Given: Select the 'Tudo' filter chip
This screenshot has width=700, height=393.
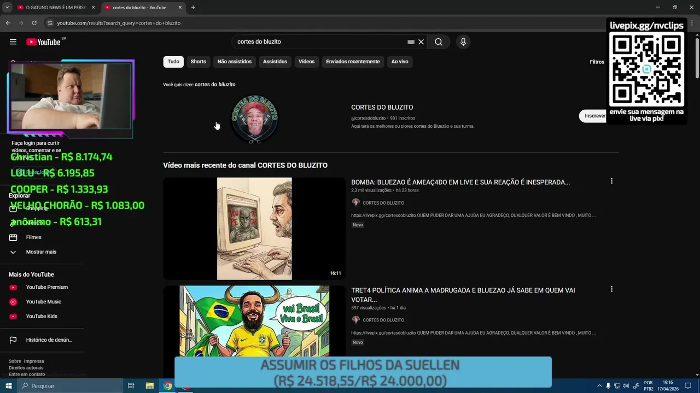Looking at the screenshot, I should 173,62.
